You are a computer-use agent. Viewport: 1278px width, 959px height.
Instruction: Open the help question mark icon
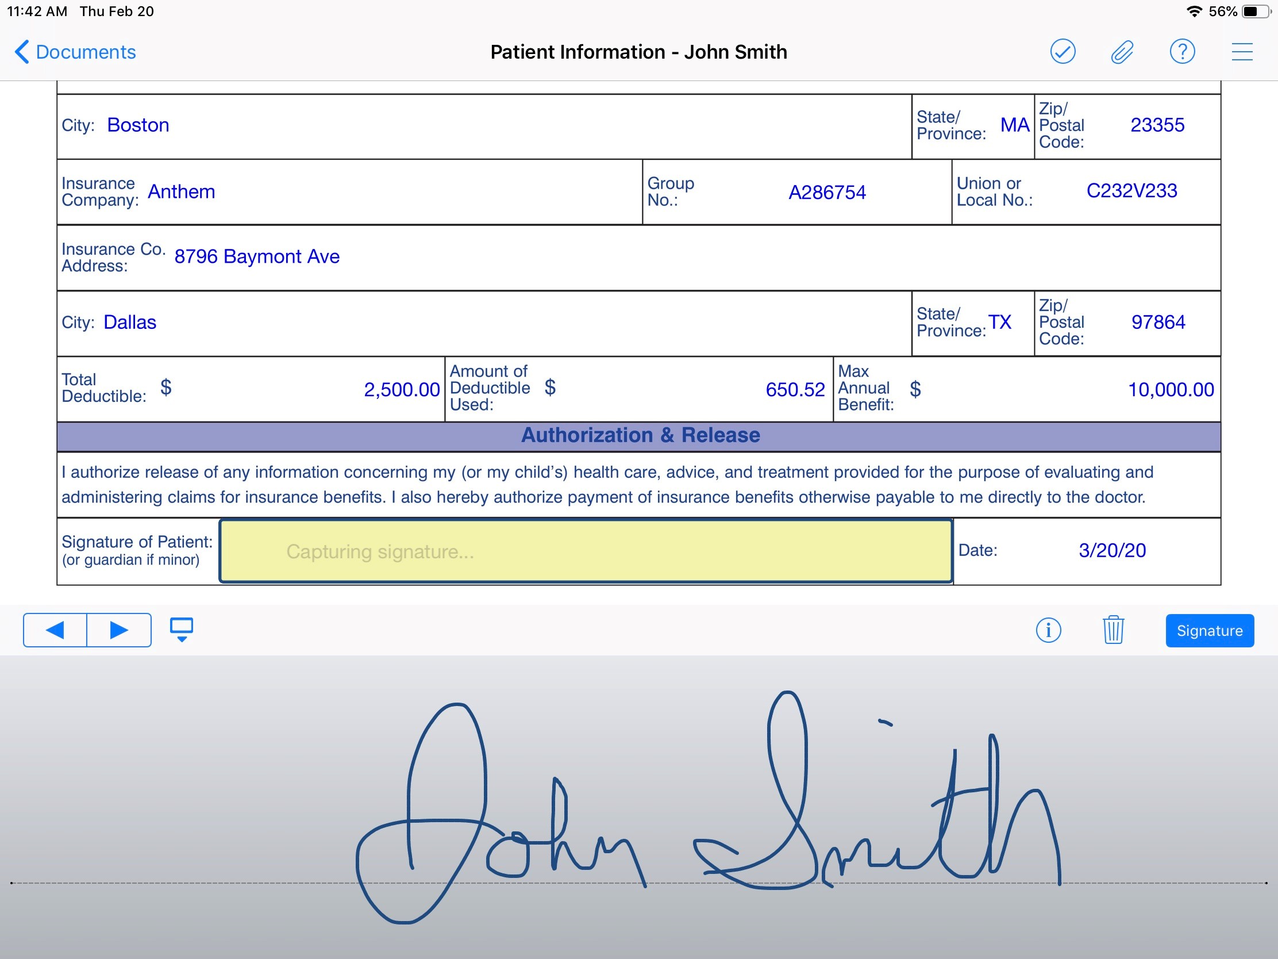click(1181, 52)
